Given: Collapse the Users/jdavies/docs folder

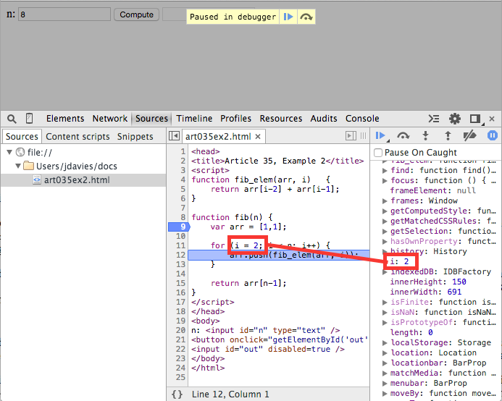Looking at the screenshot, I should pyautogui.click(x=18, y=166).
